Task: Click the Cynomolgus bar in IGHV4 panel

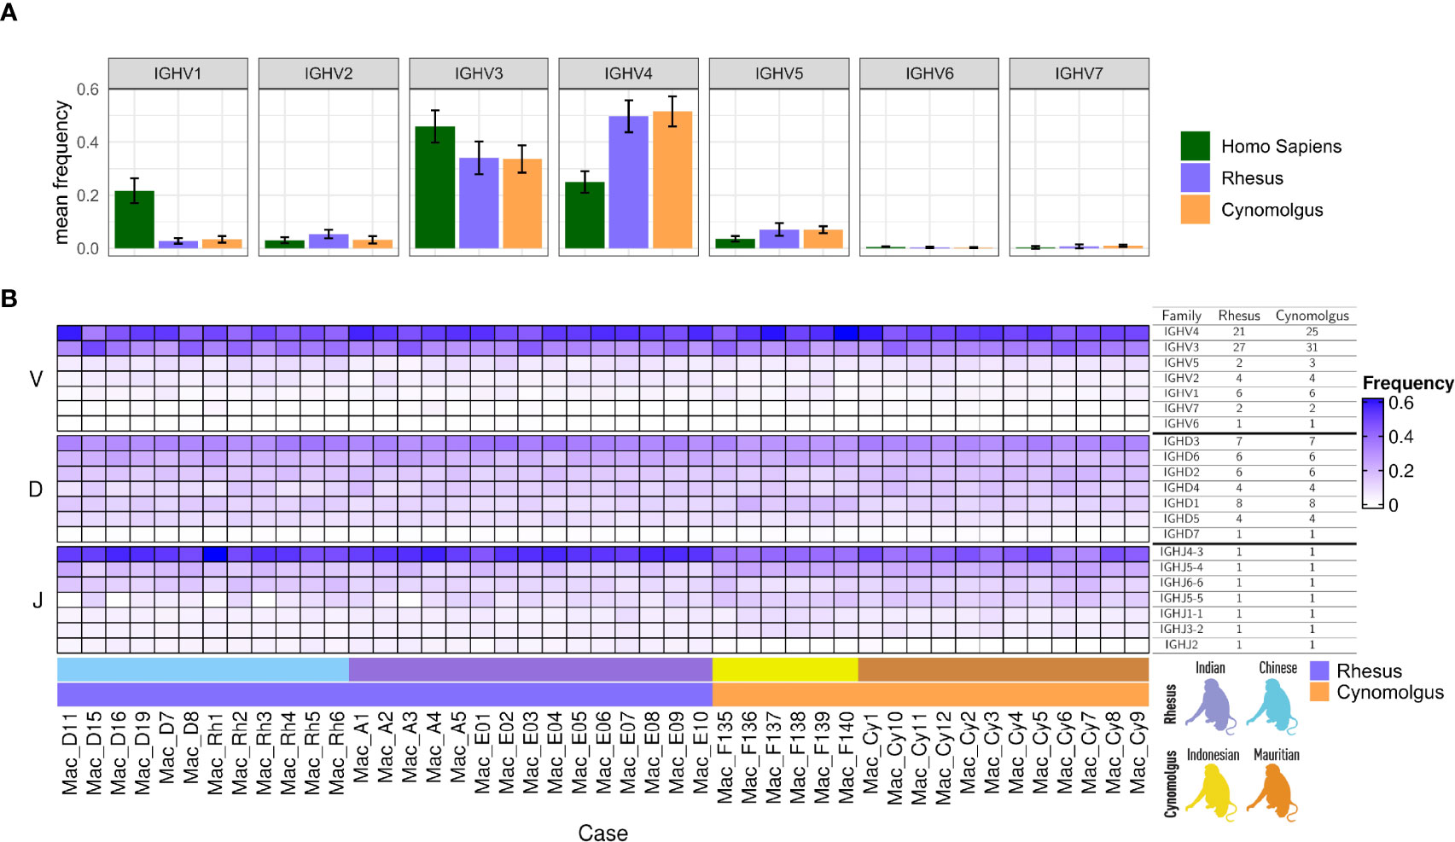Action: (672, 179)
